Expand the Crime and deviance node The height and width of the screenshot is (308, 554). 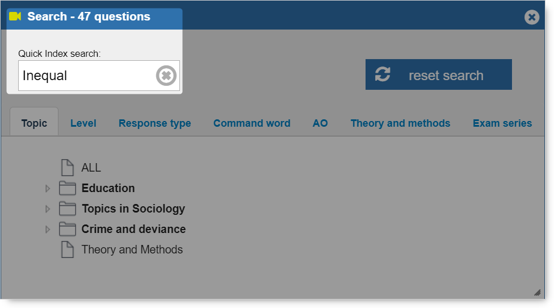[48, 229]
